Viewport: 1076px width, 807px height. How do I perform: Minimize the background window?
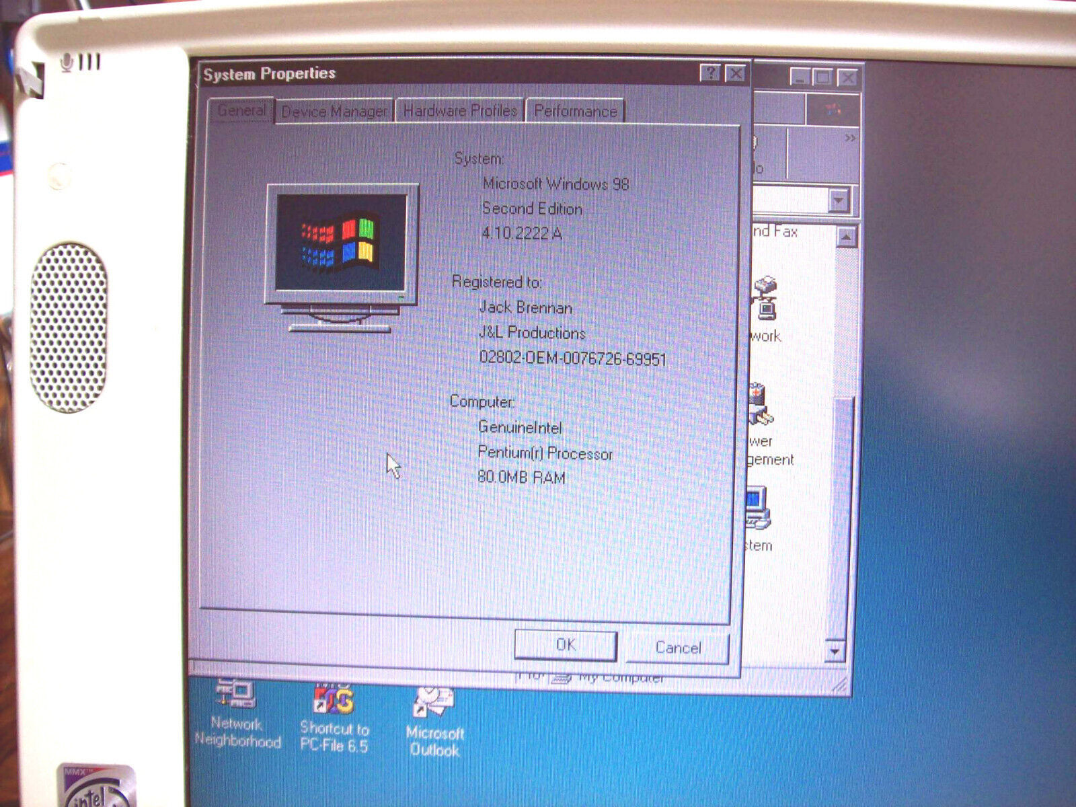click(800, 77)
